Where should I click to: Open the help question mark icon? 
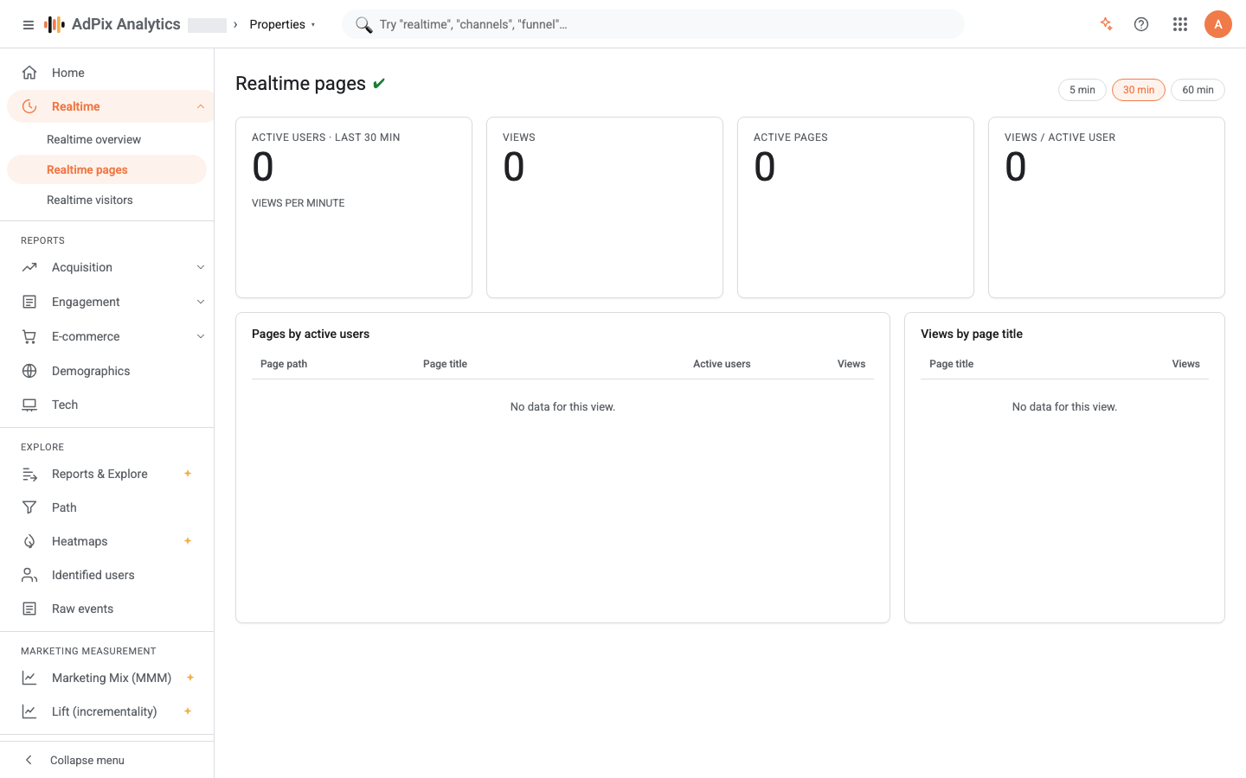(x=1141, y=24)
